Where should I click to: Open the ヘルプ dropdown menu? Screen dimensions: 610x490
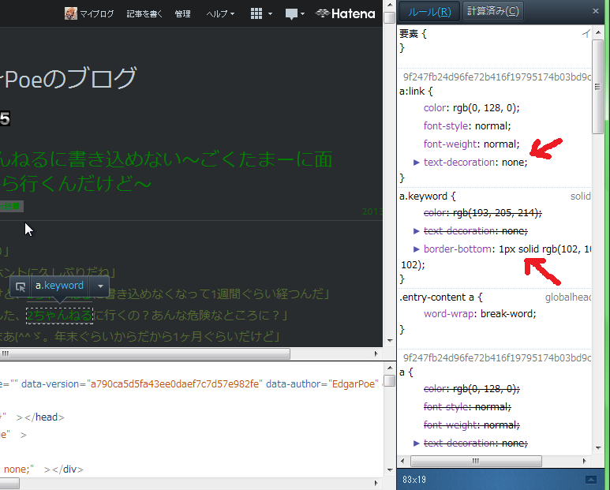[x=220, y=14]
